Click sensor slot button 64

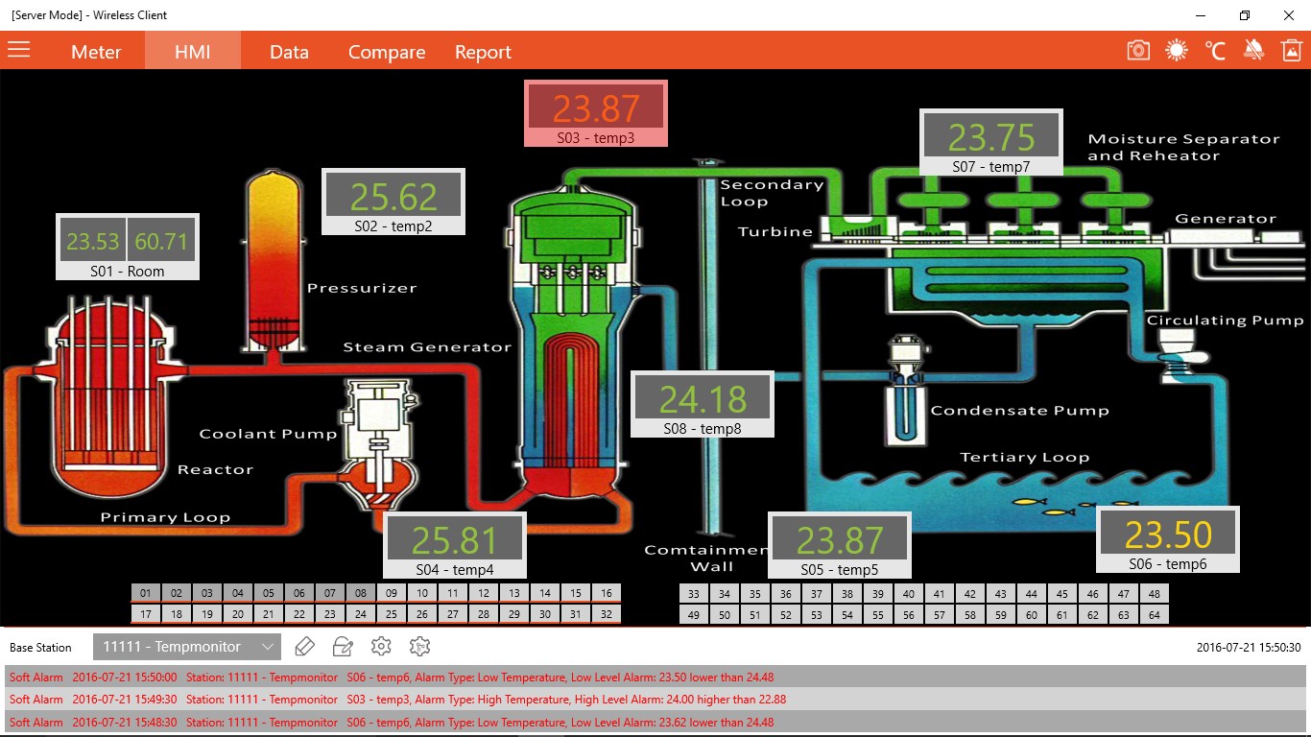click(1155, 615)
